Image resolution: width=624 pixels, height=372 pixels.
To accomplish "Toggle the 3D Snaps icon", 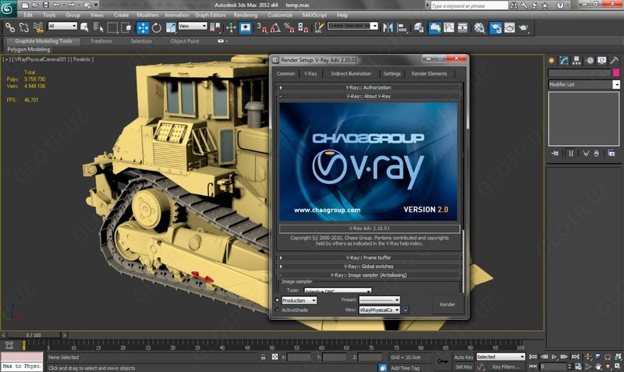I will coord(261,27).
